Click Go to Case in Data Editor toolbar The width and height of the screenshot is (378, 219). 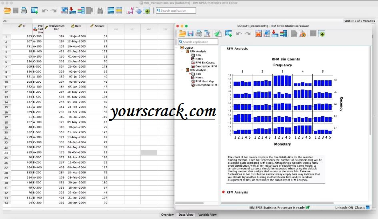click(x=64, y=11)
